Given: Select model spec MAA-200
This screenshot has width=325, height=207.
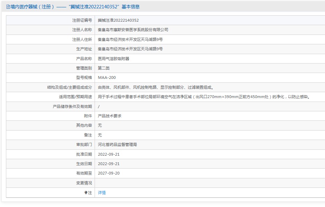Looking at the screenshot, I should coord(107,78).
